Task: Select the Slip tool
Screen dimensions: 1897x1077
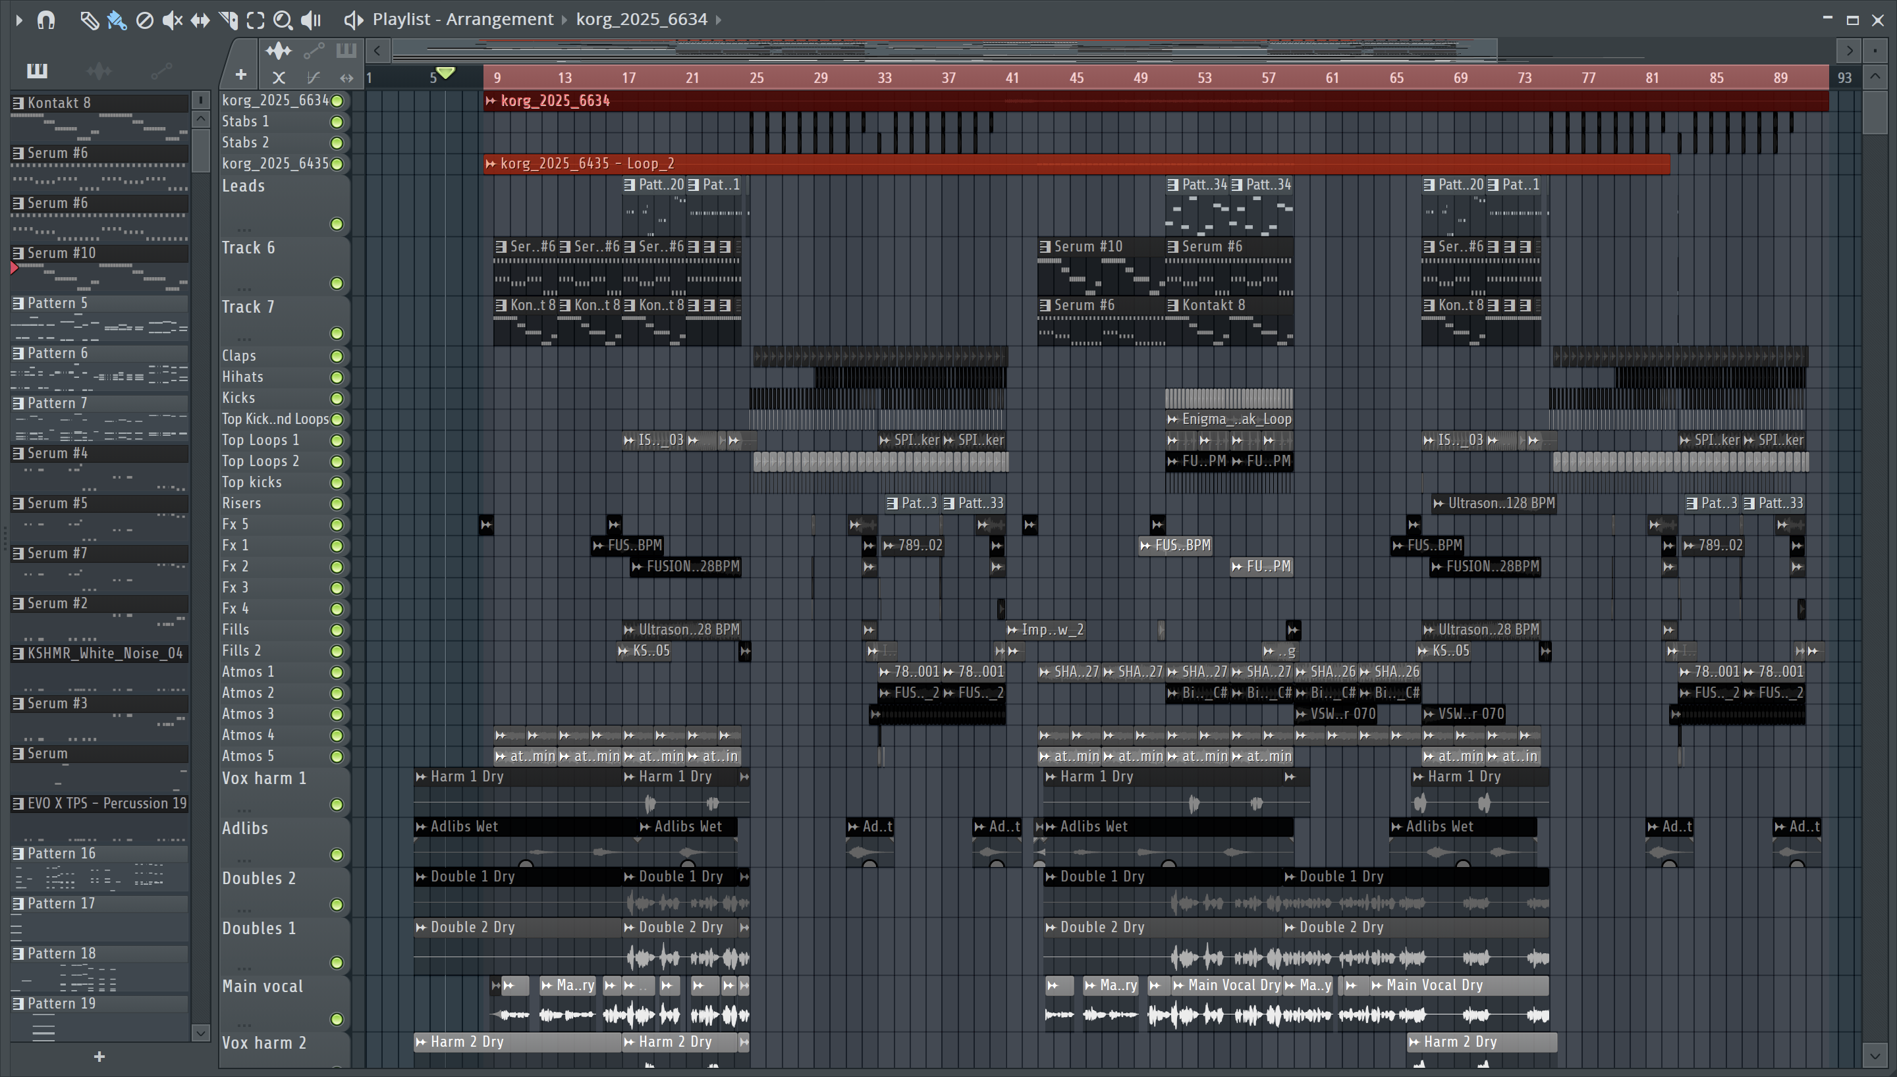Action: pyautogui.click(x=200, y=20)
